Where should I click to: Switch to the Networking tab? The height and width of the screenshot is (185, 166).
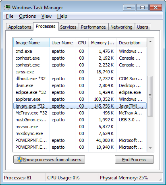click(121, 27)
